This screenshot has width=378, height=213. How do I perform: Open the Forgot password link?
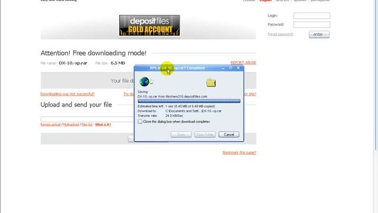281,34
